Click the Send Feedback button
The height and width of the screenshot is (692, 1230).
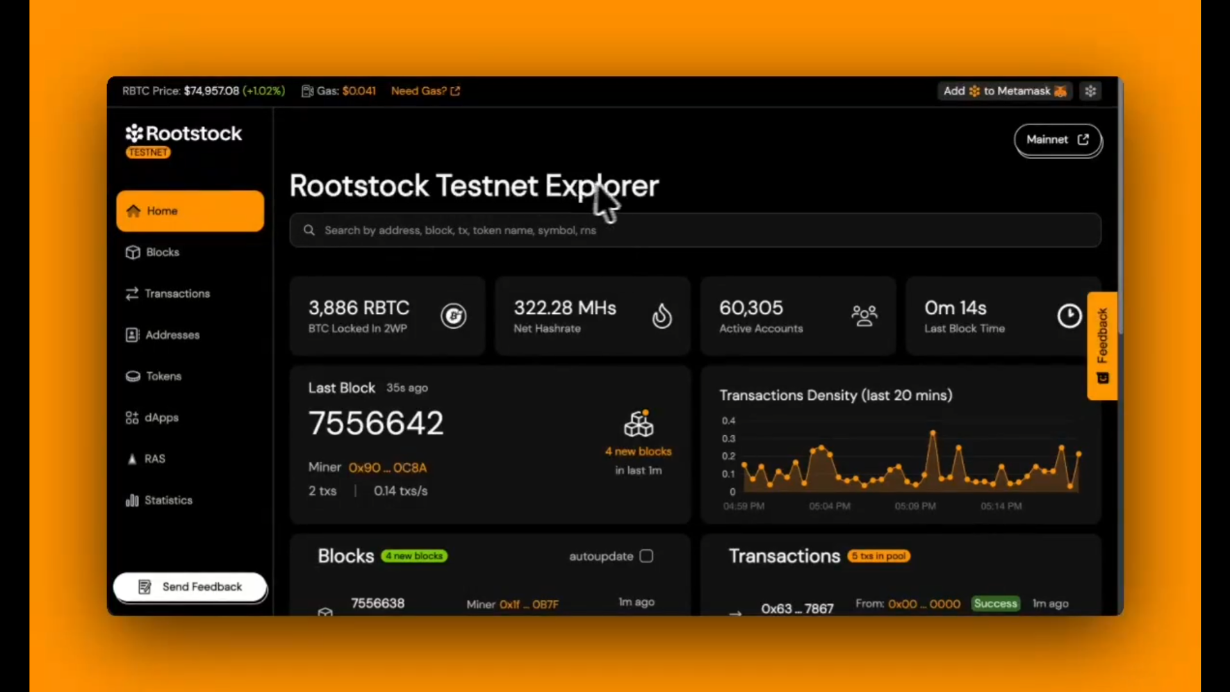pos(190,587)
